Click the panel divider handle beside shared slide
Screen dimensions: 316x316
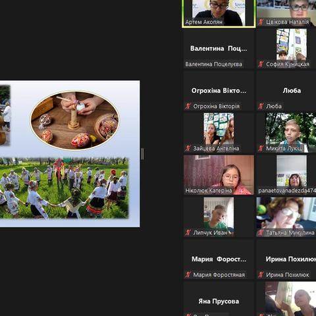pos(142,154)
